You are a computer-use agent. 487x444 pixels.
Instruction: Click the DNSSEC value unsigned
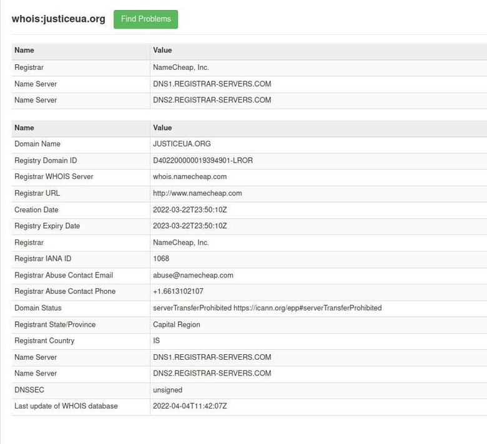[x=167, y=390]
